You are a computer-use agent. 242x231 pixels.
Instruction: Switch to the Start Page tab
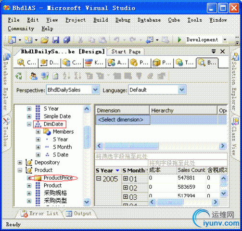[126, 51]
